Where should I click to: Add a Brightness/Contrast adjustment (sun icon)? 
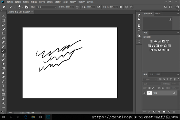(x=151, y=41)
